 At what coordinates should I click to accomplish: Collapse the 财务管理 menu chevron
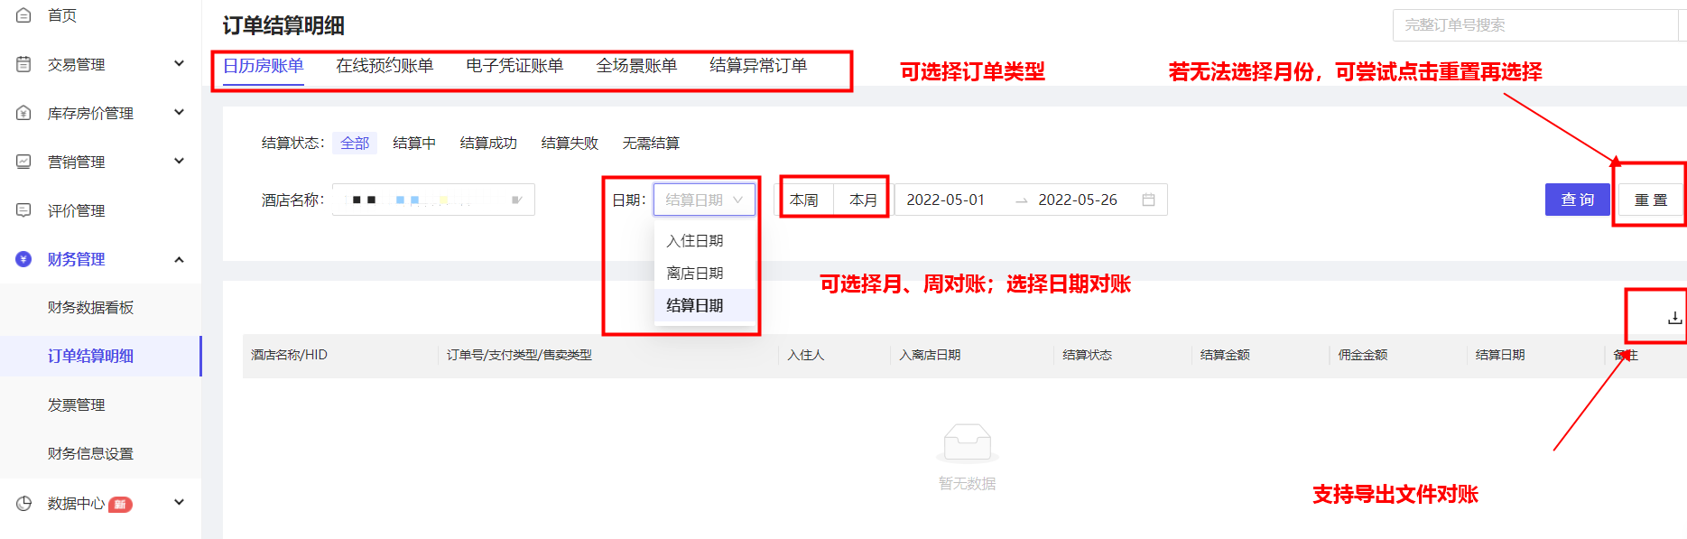(179, 259)
